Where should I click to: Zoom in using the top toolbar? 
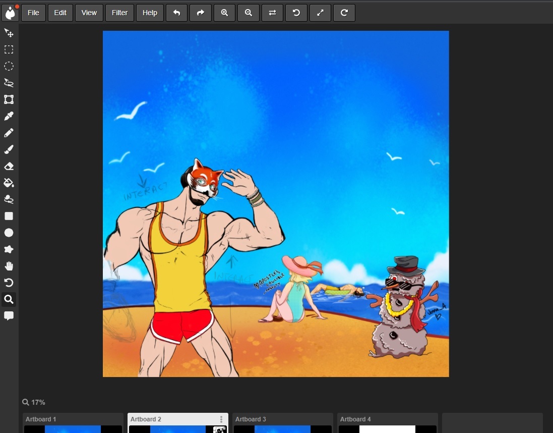224,13
